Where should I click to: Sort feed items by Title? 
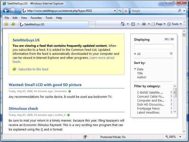tap(140, 73)
